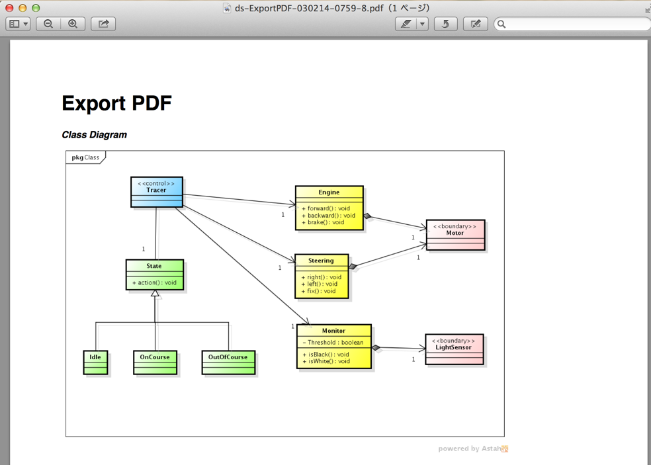Click "+ fix() : void" in Steering
651x465 pixels.
(x=318, y=291)
